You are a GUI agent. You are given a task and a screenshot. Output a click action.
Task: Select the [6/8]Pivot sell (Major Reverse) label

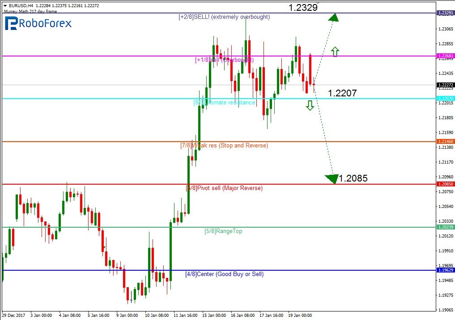click(224, 188)
